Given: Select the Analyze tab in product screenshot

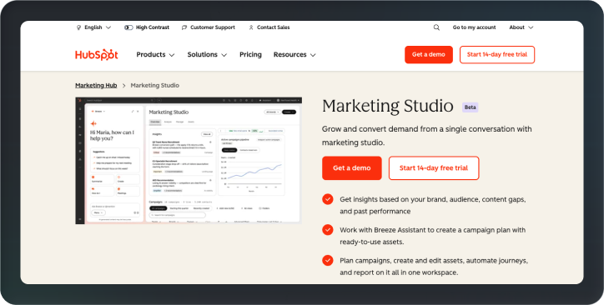Looking at the screenshot, I should 168,122.
